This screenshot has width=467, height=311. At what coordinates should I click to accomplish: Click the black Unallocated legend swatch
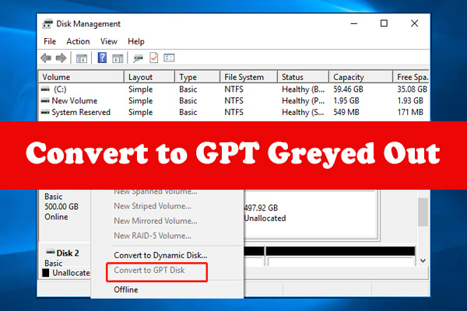[x=46, y=273]
